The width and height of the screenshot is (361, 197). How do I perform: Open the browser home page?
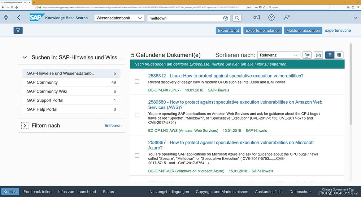(17, 7)
